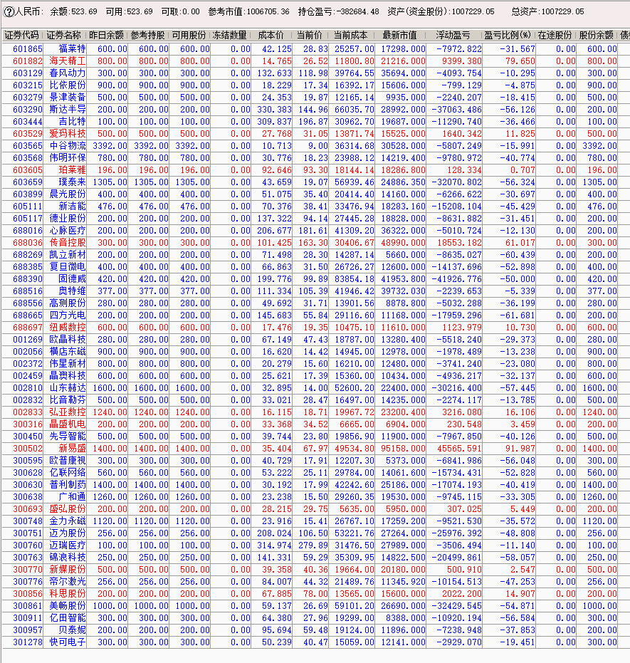The width and height of the screenshot is (630, 663).
Task: Click the 参考持股 column header
Action: click(x=148, y=35)
